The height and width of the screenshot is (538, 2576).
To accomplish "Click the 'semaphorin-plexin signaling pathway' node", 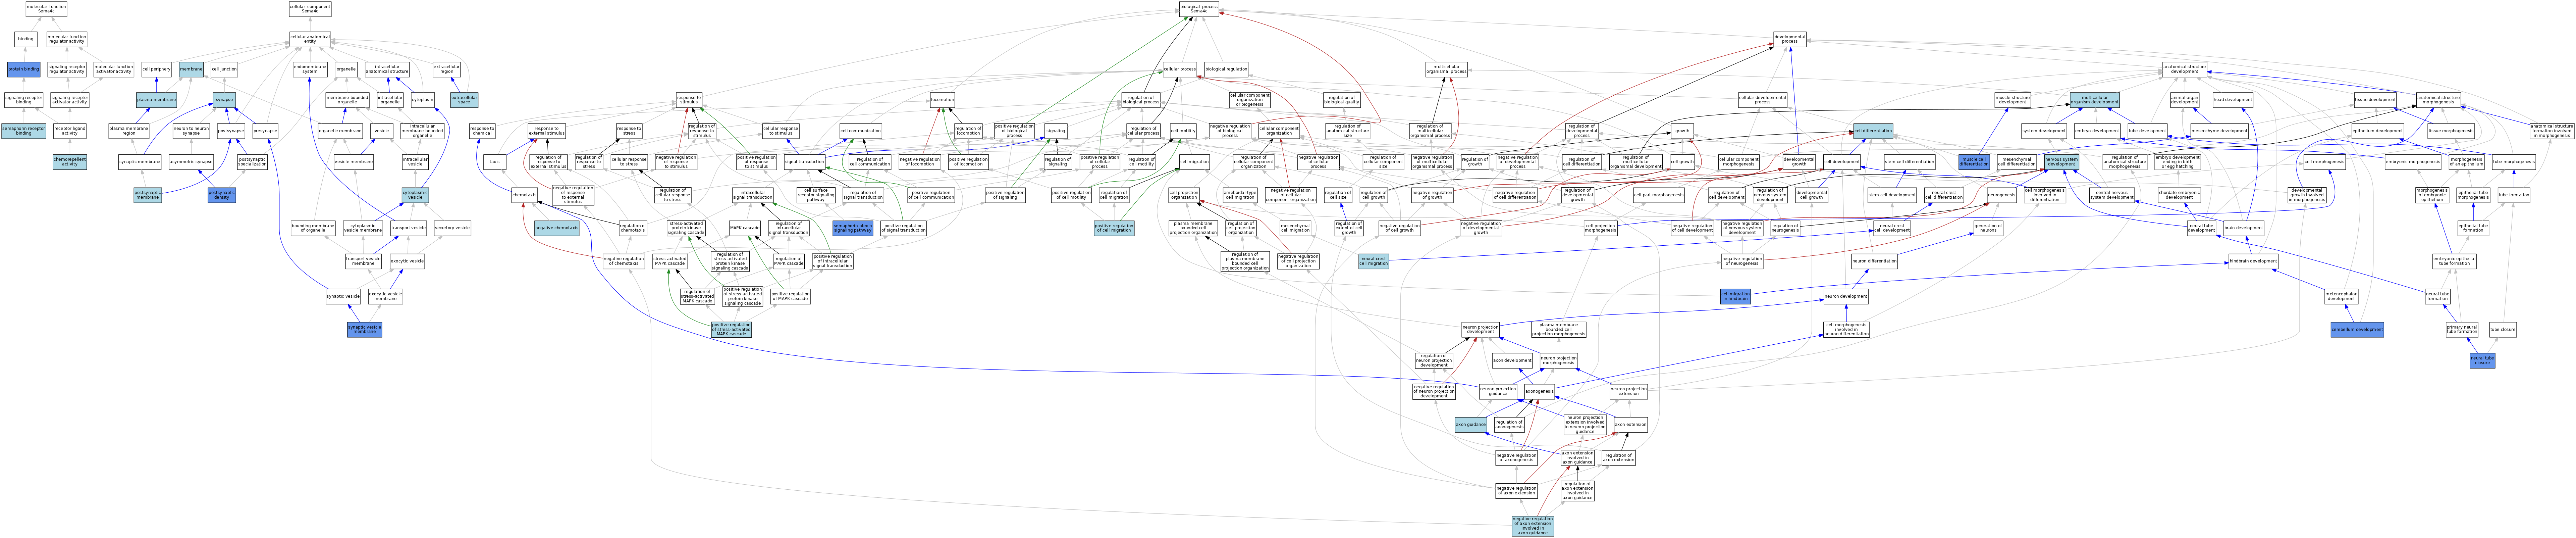I will coord(853,228).
